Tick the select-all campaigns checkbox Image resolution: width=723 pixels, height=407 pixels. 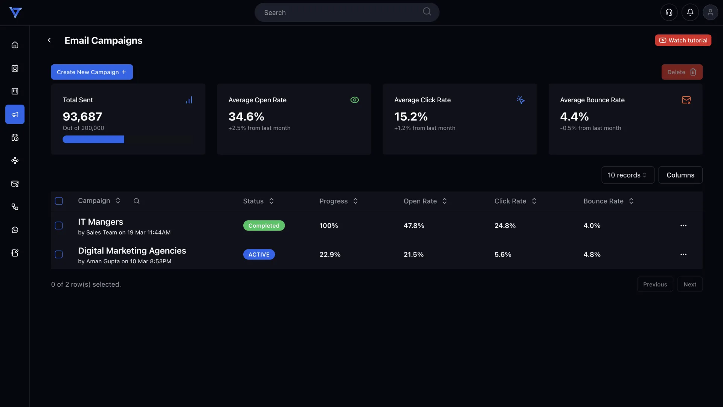[x=59, y=201]
